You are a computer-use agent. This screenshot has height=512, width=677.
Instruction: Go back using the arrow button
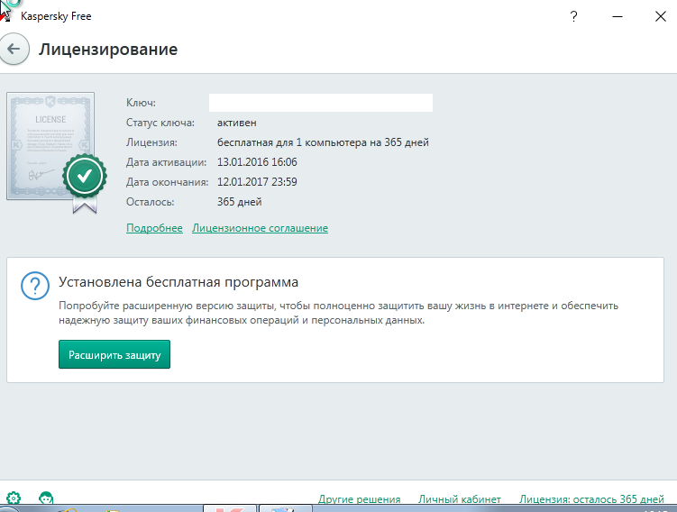click(x=14, y=49)
